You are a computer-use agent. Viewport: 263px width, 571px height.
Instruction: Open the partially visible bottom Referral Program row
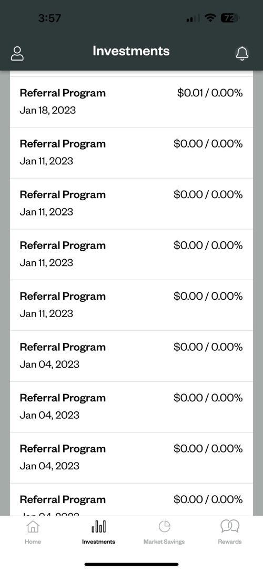pyautogui.click(x=131, y=499)
